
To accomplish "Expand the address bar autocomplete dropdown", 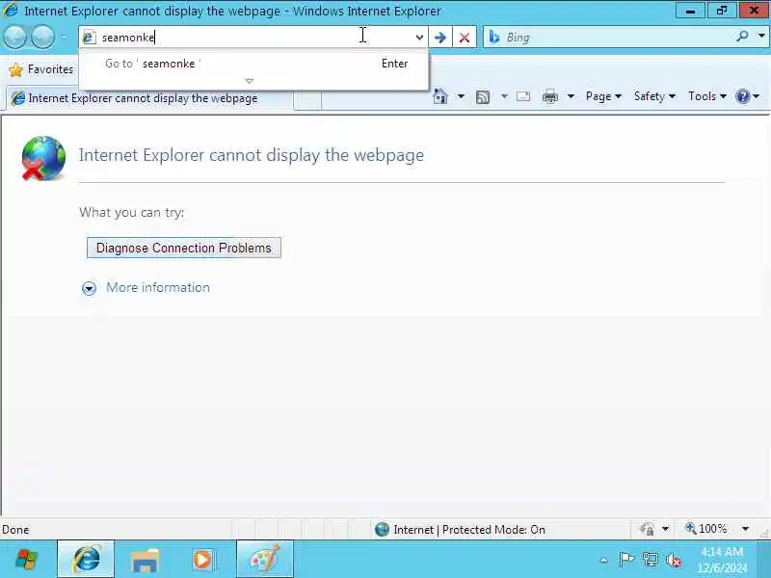I will coord(419,38).
